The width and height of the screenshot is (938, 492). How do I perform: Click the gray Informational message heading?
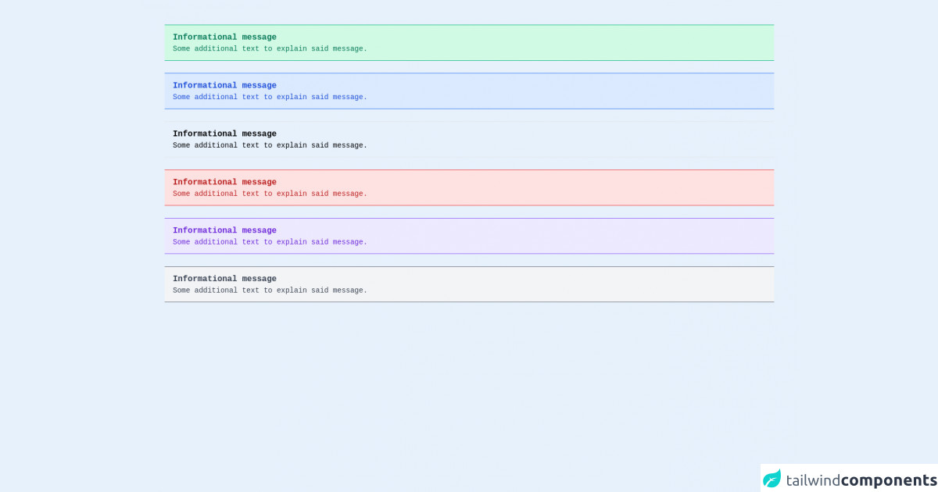point(224,279)
